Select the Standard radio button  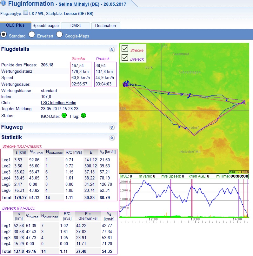click(4, 35)
